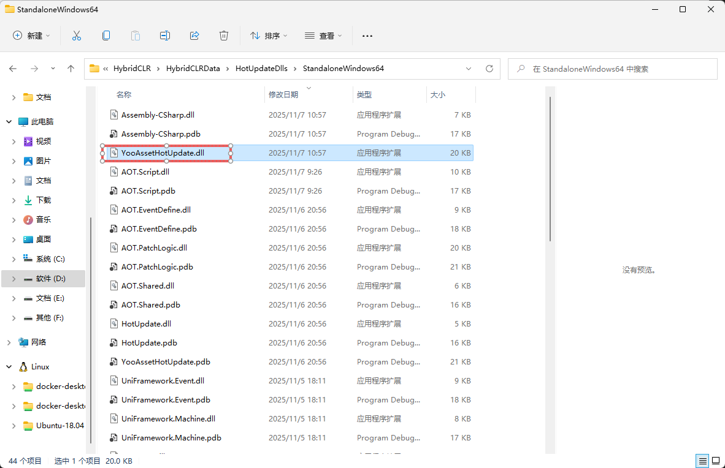Select the 视频 videos folder icon
The width and height of the screenshot is (725, 468).
pyautogui.click(x=28, y=142)
